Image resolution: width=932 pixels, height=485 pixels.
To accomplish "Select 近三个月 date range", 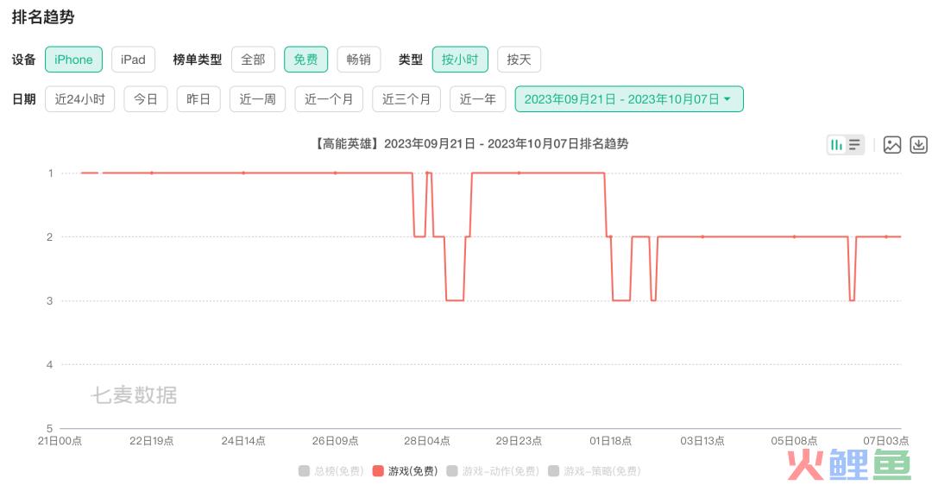I will click(406, 98).
